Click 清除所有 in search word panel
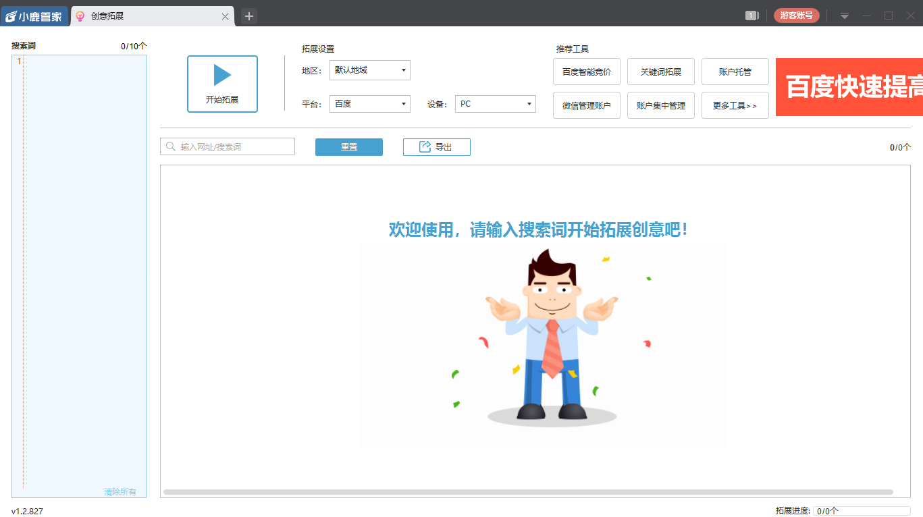 [120, 492]
